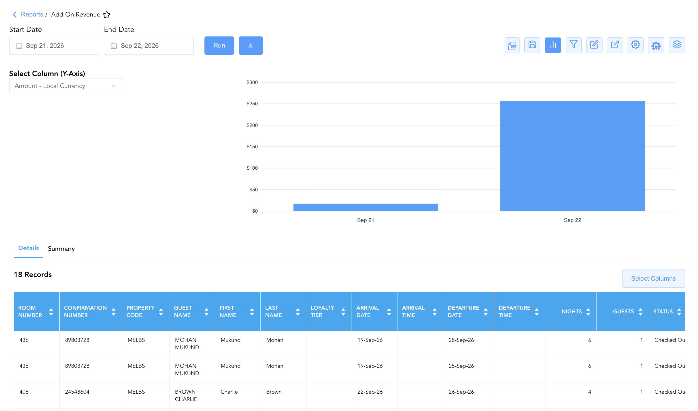This screenshot has height=411, width=698.
Task: Switch to the Summary tab
Action: pyautogui.click(x=61, y=249)
